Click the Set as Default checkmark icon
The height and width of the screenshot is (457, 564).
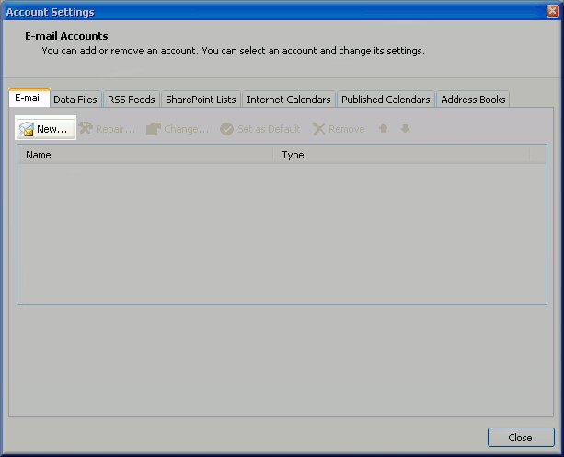click(x=226, y=129)
